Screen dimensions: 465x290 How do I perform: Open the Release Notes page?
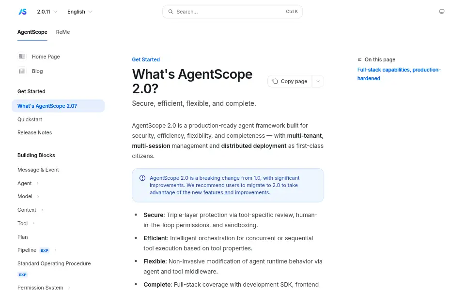tap(35, 132)
